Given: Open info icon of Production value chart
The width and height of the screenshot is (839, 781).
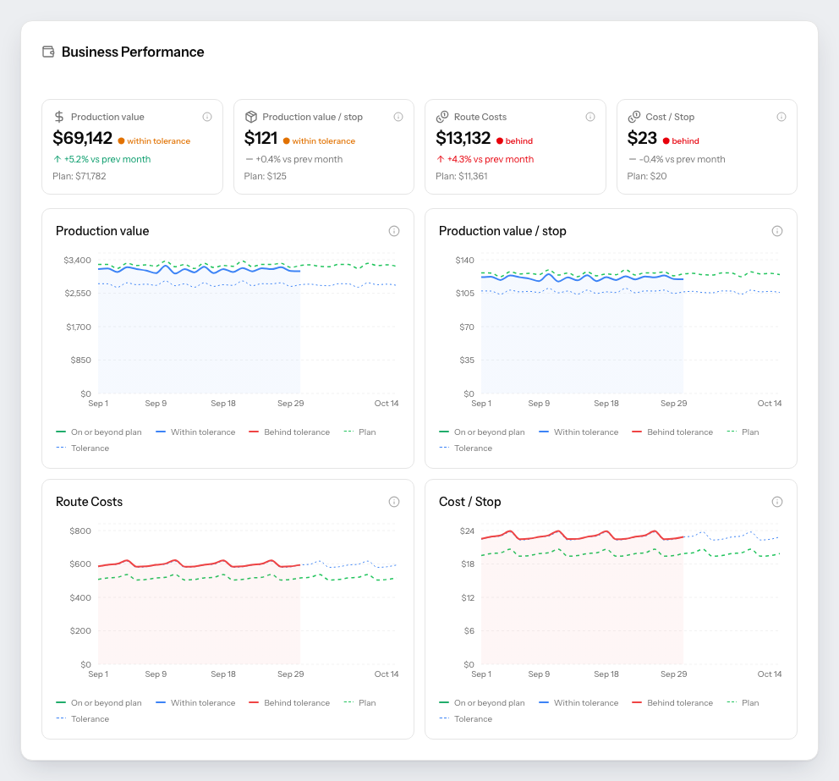Looking at the screenshot, I should 394,231.
